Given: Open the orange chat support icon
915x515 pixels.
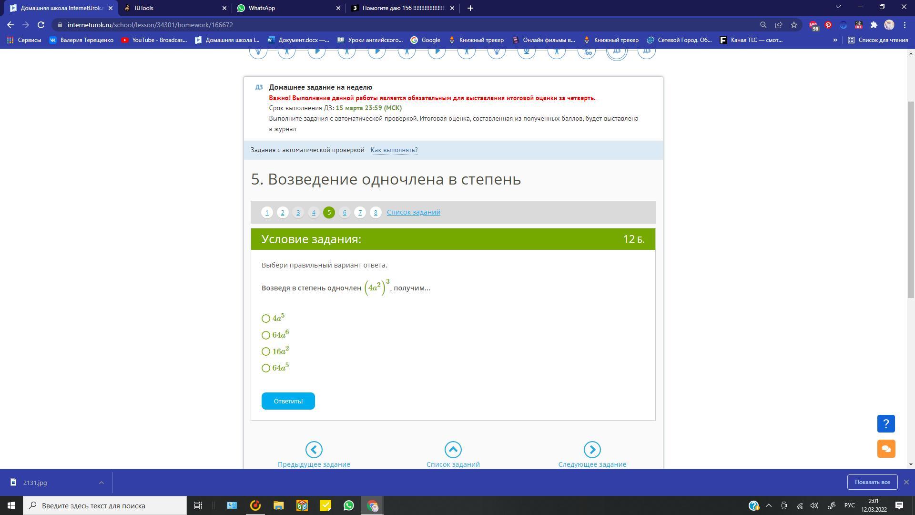Looking at the screenshot, I should tap(886, 449).
